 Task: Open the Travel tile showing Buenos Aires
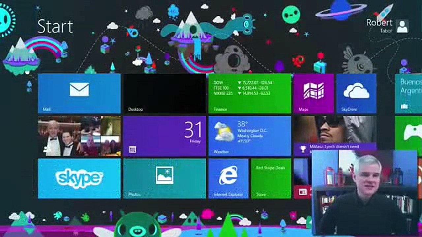pos(408,93)
